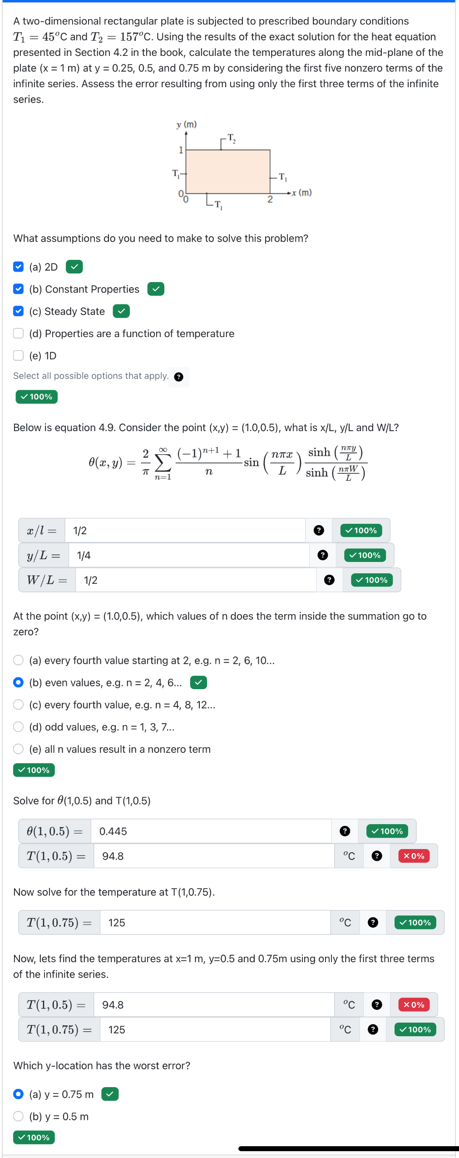Click the question mark beside y/L answer
The width and height of the screenshot is (459, 1158).
(323, 555)
